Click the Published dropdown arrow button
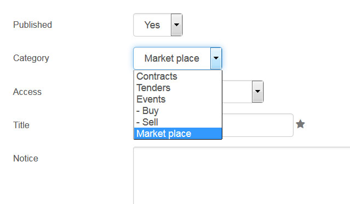Screen dimensions: 350x204 [x=176, y=25]
